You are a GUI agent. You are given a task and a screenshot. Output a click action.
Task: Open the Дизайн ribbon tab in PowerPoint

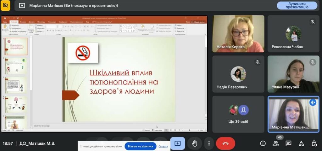pos(32,22)
